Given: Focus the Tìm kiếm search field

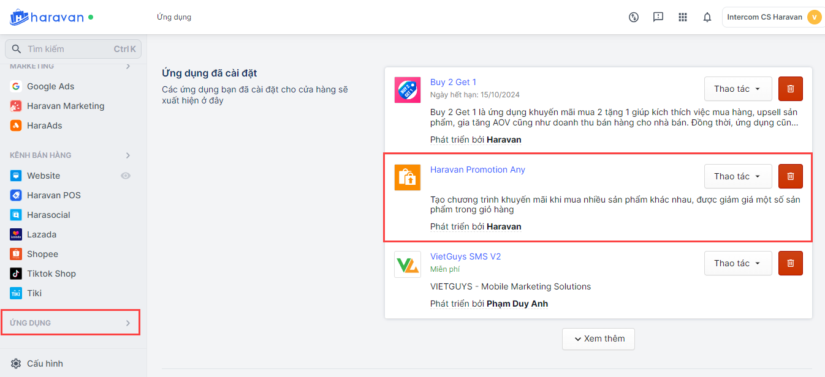Looking at the screenshot, I should point(73,49).
